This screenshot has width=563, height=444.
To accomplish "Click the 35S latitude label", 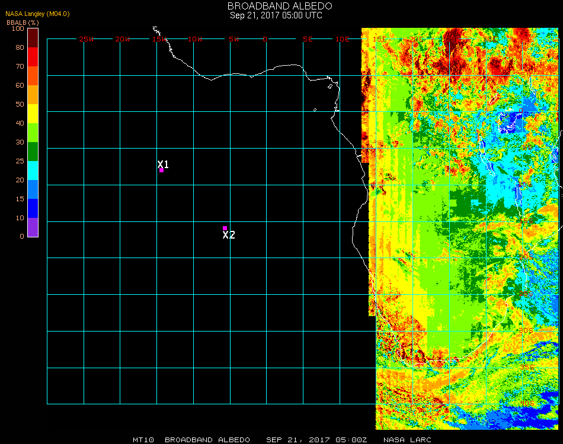I will coord(527,367).
